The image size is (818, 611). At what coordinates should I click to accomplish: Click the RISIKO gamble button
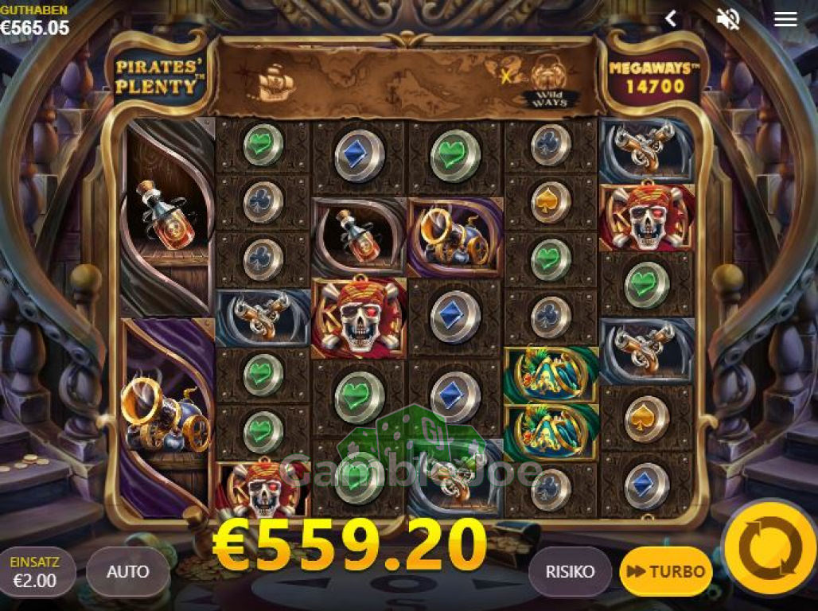pyautogui.click(x=570, y=571)
